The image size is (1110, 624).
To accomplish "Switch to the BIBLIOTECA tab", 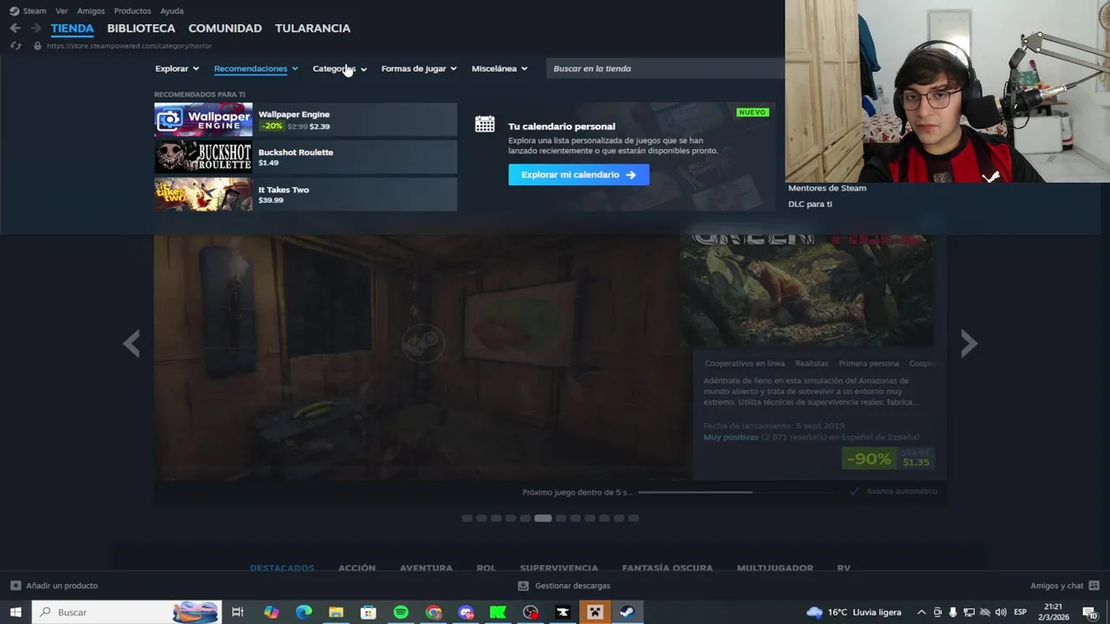I will click(x=141, y=28).
